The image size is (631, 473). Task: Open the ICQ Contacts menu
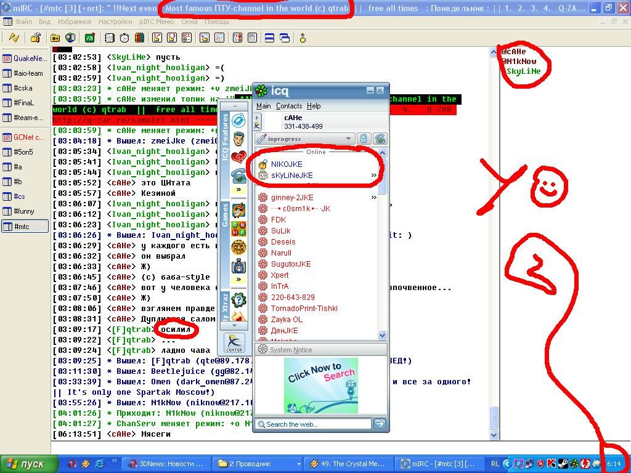289,106
